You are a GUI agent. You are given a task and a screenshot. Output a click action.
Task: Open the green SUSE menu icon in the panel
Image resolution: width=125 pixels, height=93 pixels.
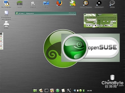35,91
